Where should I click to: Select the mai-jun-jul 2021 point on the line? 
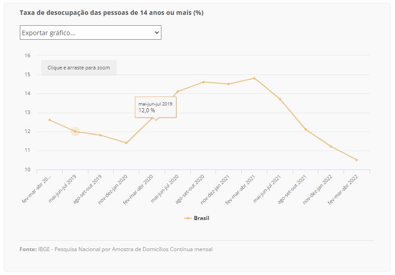[x=280, y=98]
